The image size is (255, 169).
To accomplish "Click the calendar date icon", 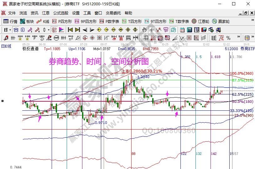I will tap(182, 30).
